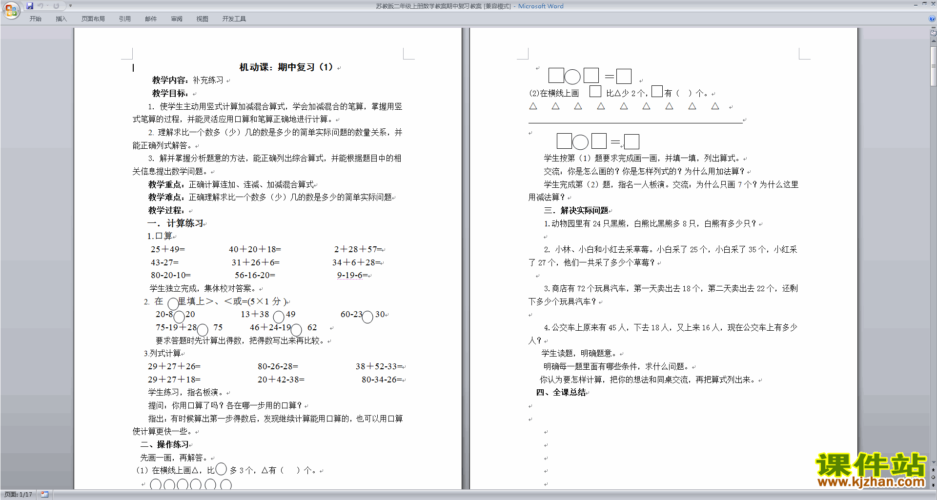Click the line 先画一画，再解答
937x500 pixels.
click(x=174, y=458)
